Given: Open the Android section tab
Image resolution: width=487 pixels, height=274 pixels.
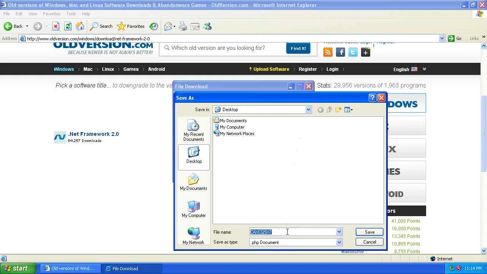Looking at the screenshot, I should [156, 69].
